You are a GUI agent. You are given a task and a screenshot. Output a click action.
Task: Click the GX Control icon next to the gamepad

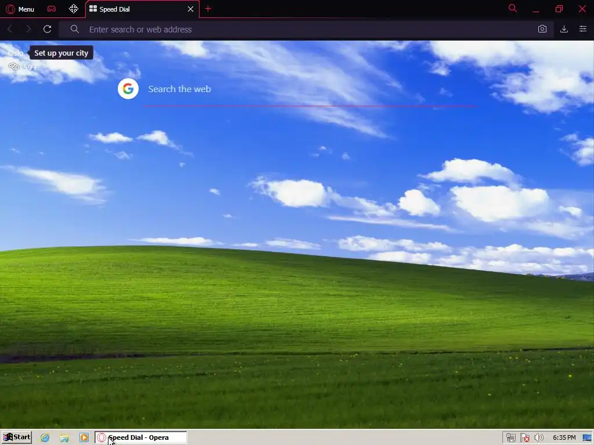coord(74,9)
